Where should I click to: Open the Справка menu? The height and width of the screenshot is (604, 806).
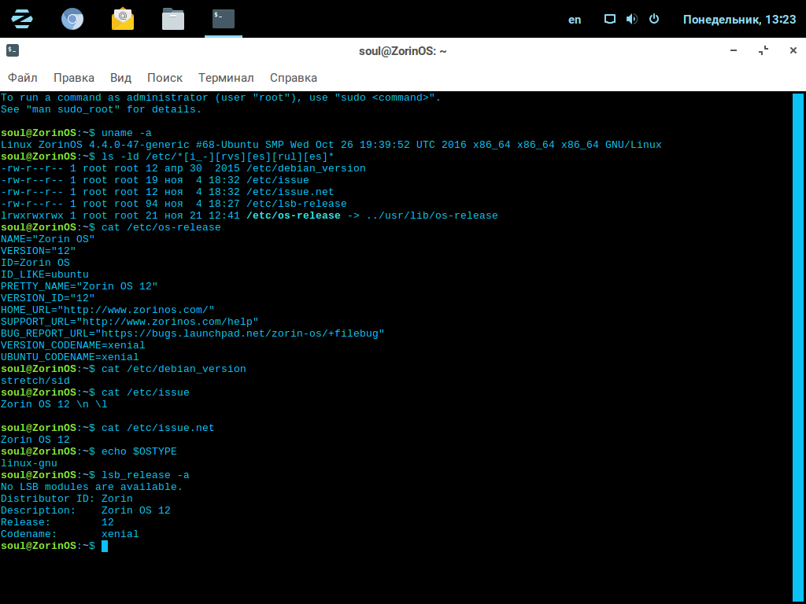pos(294,78)
